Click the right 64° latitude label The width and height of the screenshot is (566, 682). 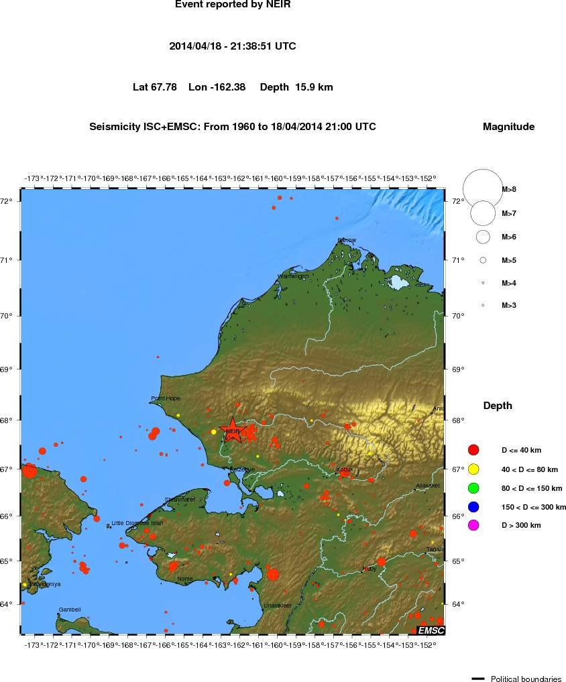pyautogui.click(x=458, y=604)
